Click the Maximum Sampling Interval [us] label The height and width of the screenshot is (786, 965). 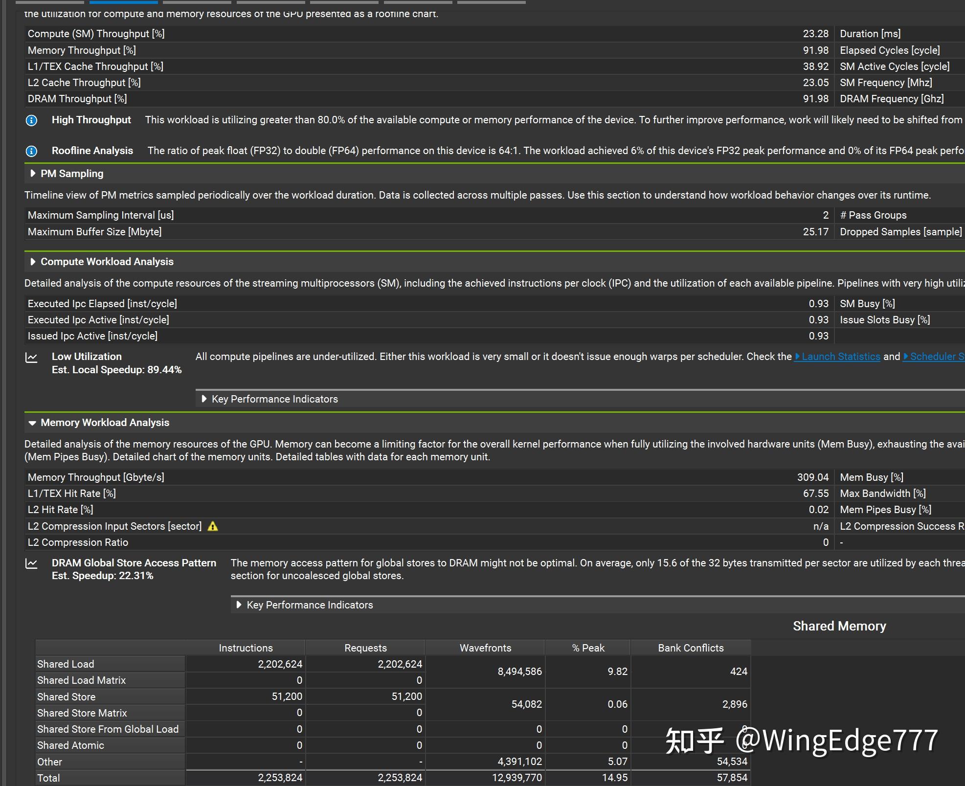(101, 215)
